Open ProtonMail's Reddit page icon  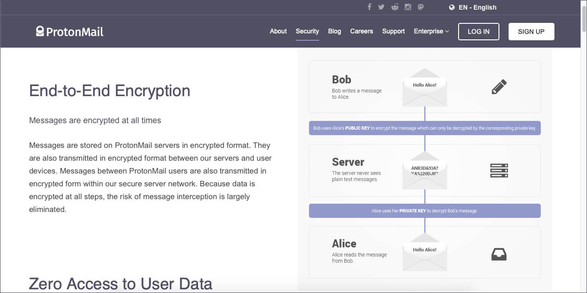click(x=394, y=7)
